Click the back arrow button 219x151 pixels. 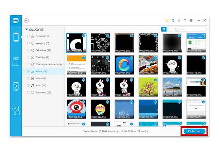pyautogui.click(x=27, y=20)
